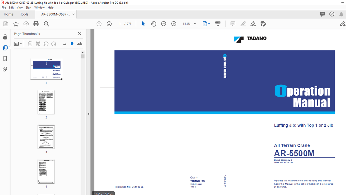Open the page display options dropdown
Image resolution: width=346 pixels, height=195 pixels.
[x=209, y=24]
